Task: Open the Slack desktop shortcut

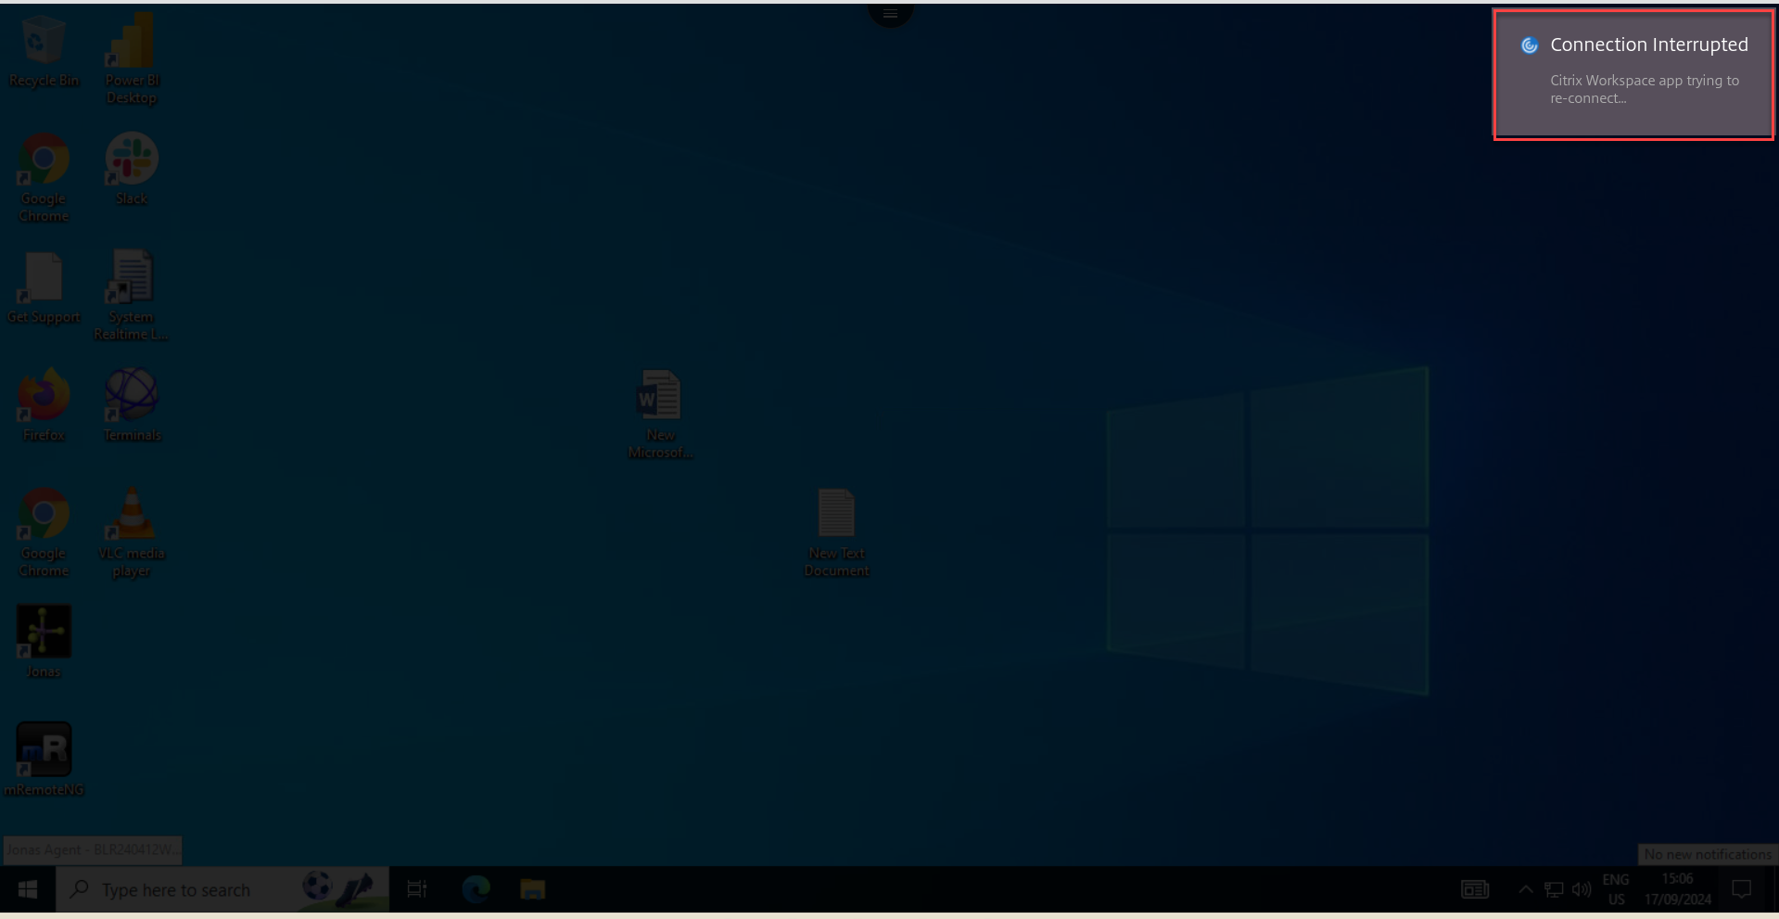Action: 132,167
